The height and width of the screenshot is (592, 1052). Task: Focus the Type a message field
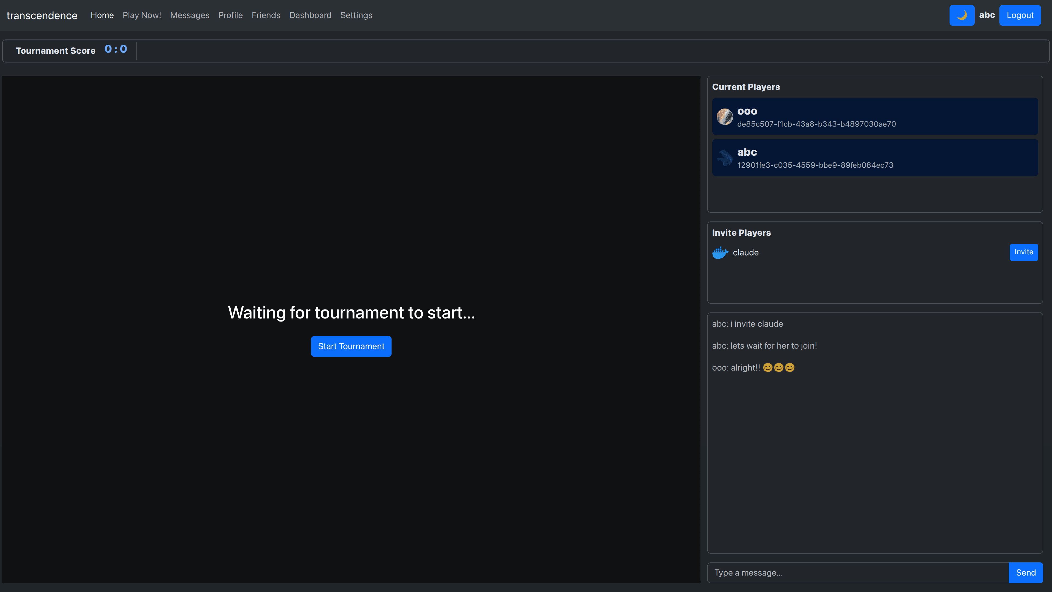857,572
